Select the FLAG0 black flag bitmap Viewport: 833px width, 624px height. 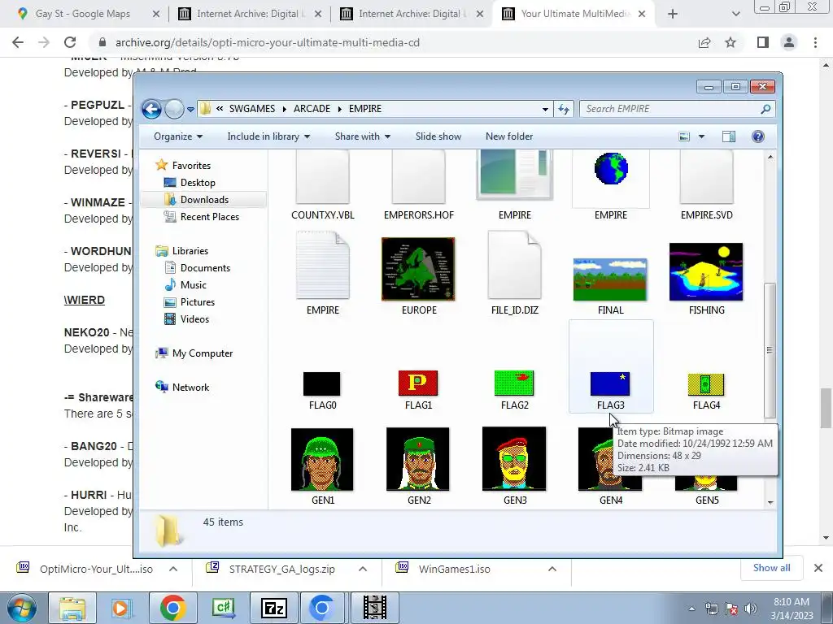321,384
